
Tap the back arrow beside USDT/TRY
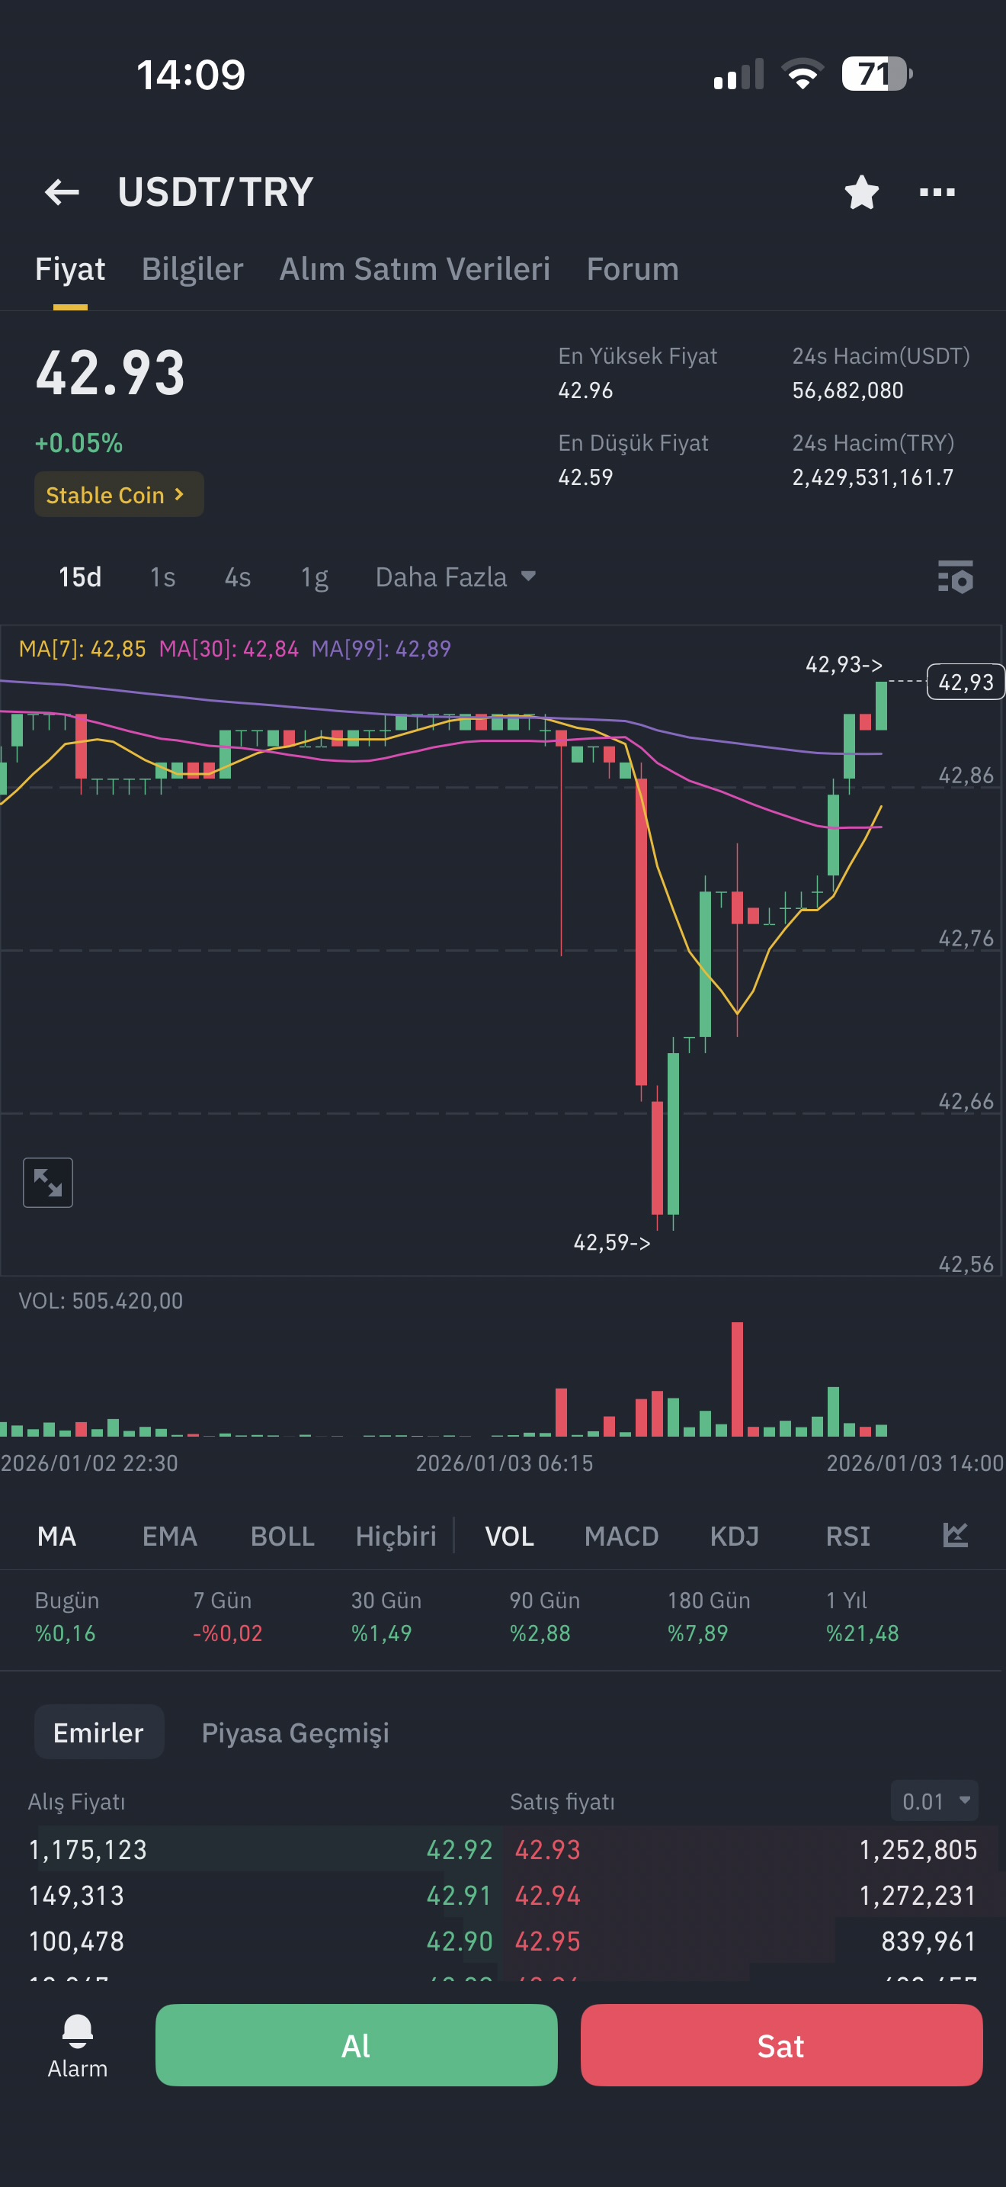(x=62, y=192)
